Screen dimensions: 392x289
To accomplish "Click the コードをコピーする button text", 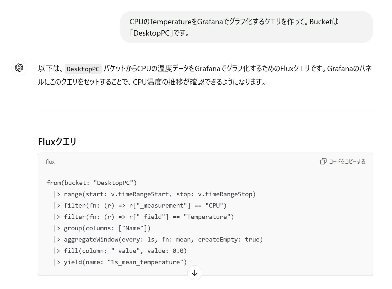I will [347, 161].
